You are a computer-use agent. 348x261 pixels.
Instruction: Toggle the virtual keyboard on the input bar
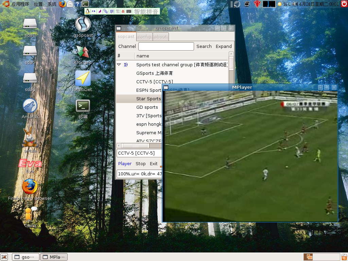pyautogui.click(x=129, y=11)
